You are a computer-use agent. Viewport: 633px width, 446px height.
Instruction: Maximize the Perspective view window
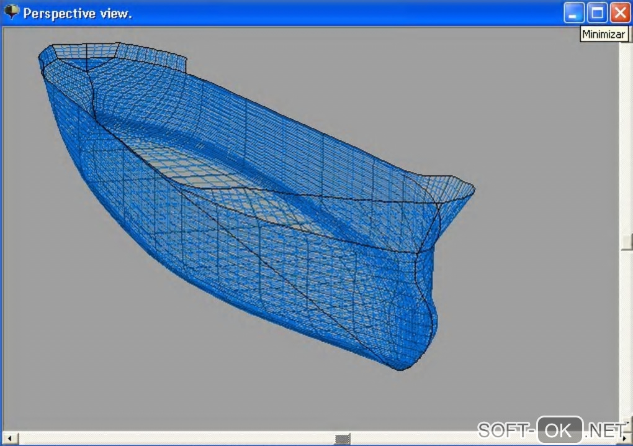(x=597, y=12)
